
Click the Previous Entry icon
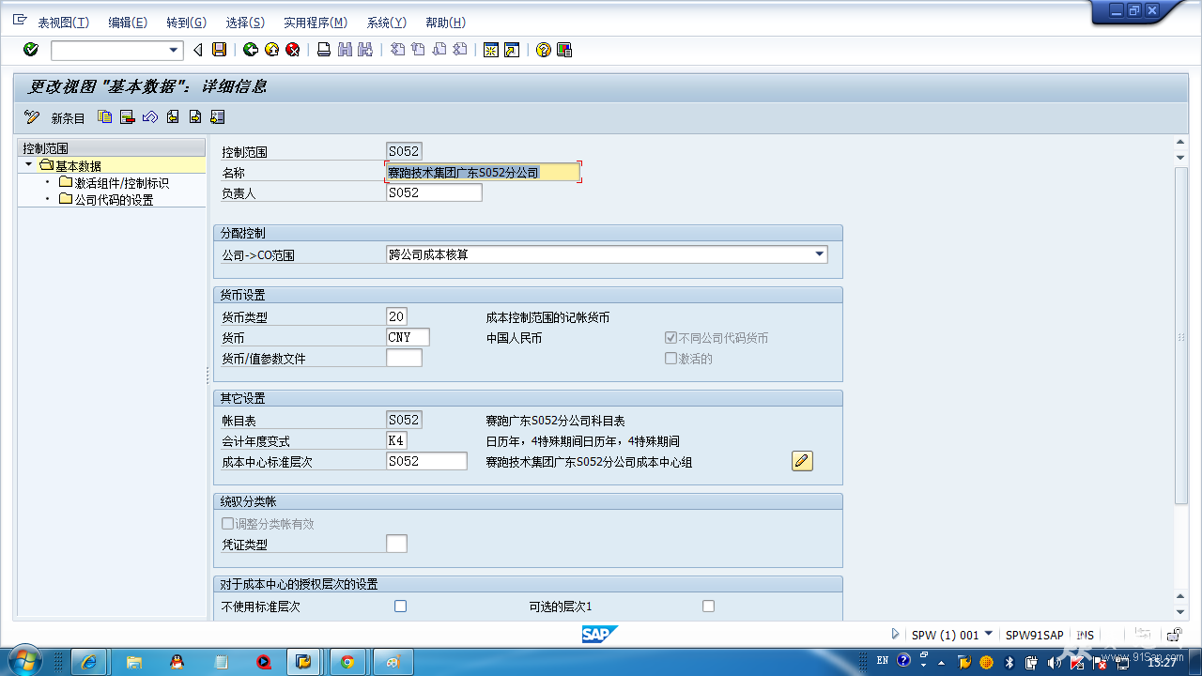[173, 117]
